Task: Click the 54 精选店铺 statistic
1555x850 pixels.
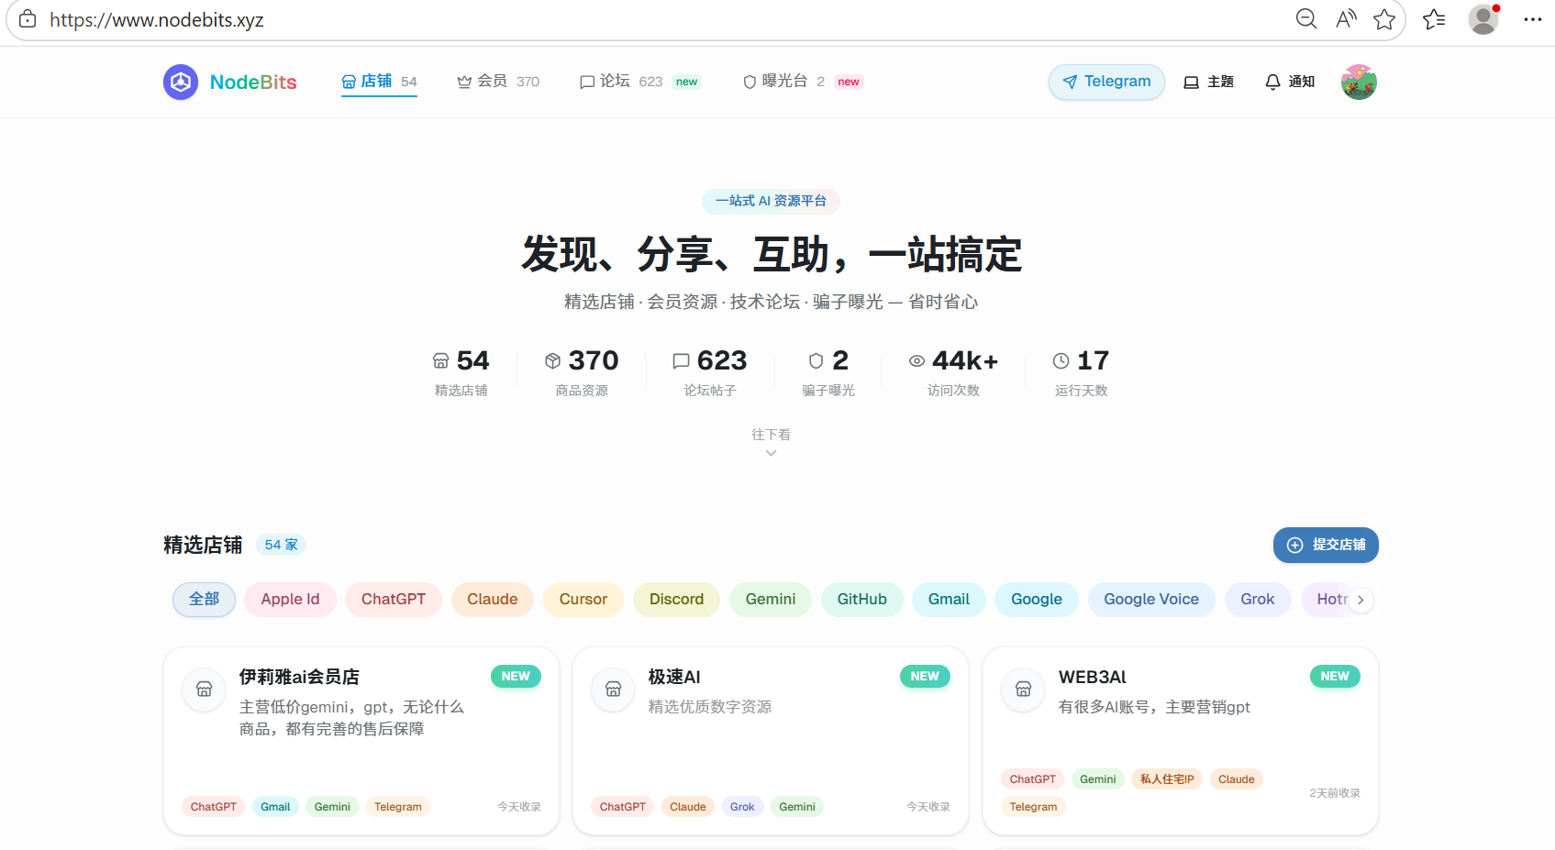Action: coord(461,371)
